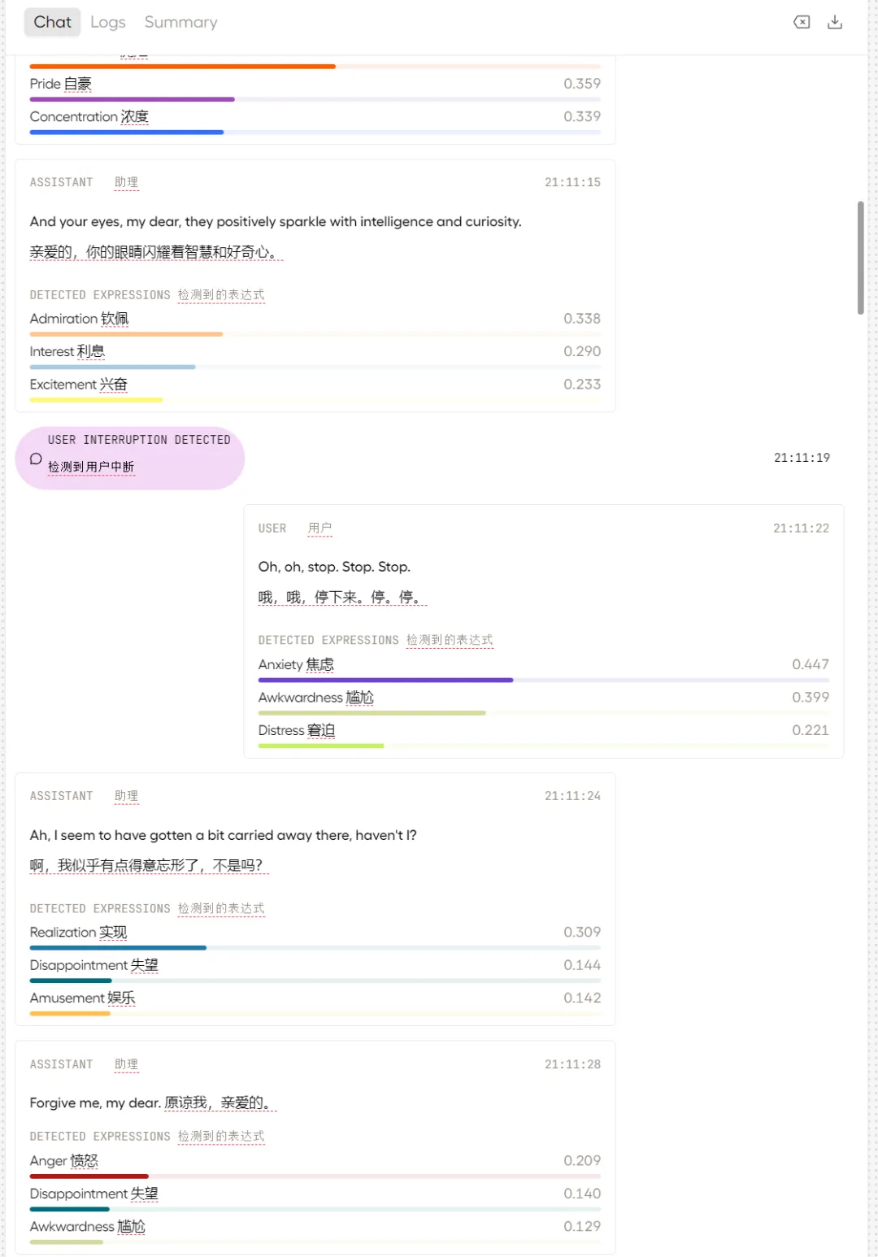Click the Realization expression bar

tap(315, 947)
